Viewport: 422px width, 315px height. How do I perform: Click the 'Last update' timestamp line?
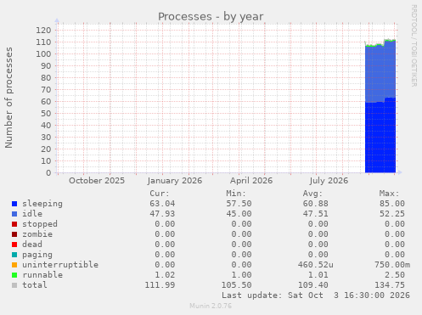[316, 295]
